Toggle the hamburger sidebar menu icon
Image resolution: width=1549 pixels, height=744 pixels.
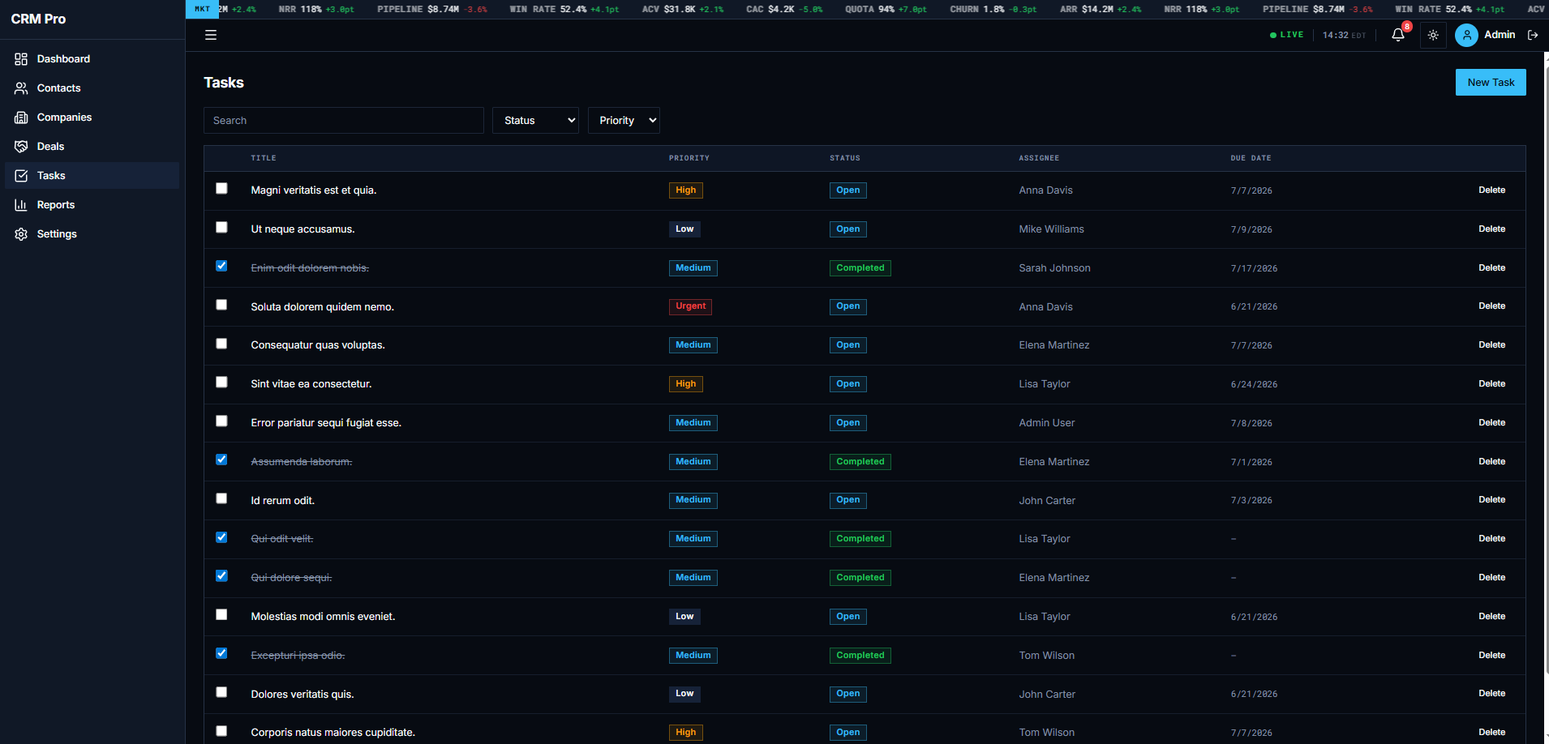[211, 35]
